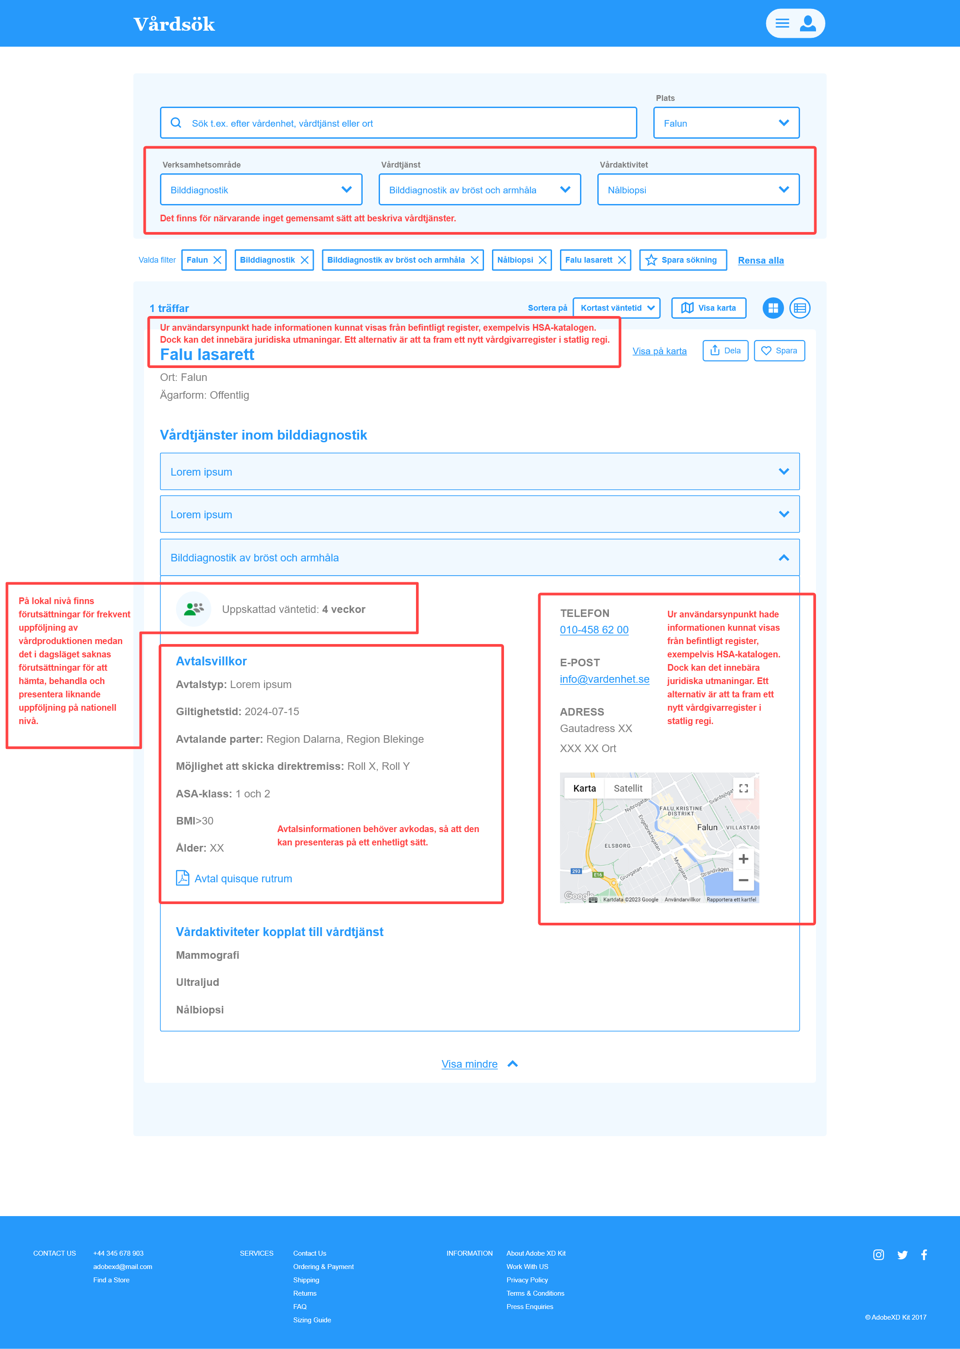Click the Twitter icon in footer
This screenshot has width=960, height=1349.
coord(902,1255)
